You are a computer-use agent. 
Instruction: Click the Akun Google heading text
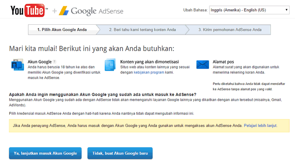pos(40,62)
